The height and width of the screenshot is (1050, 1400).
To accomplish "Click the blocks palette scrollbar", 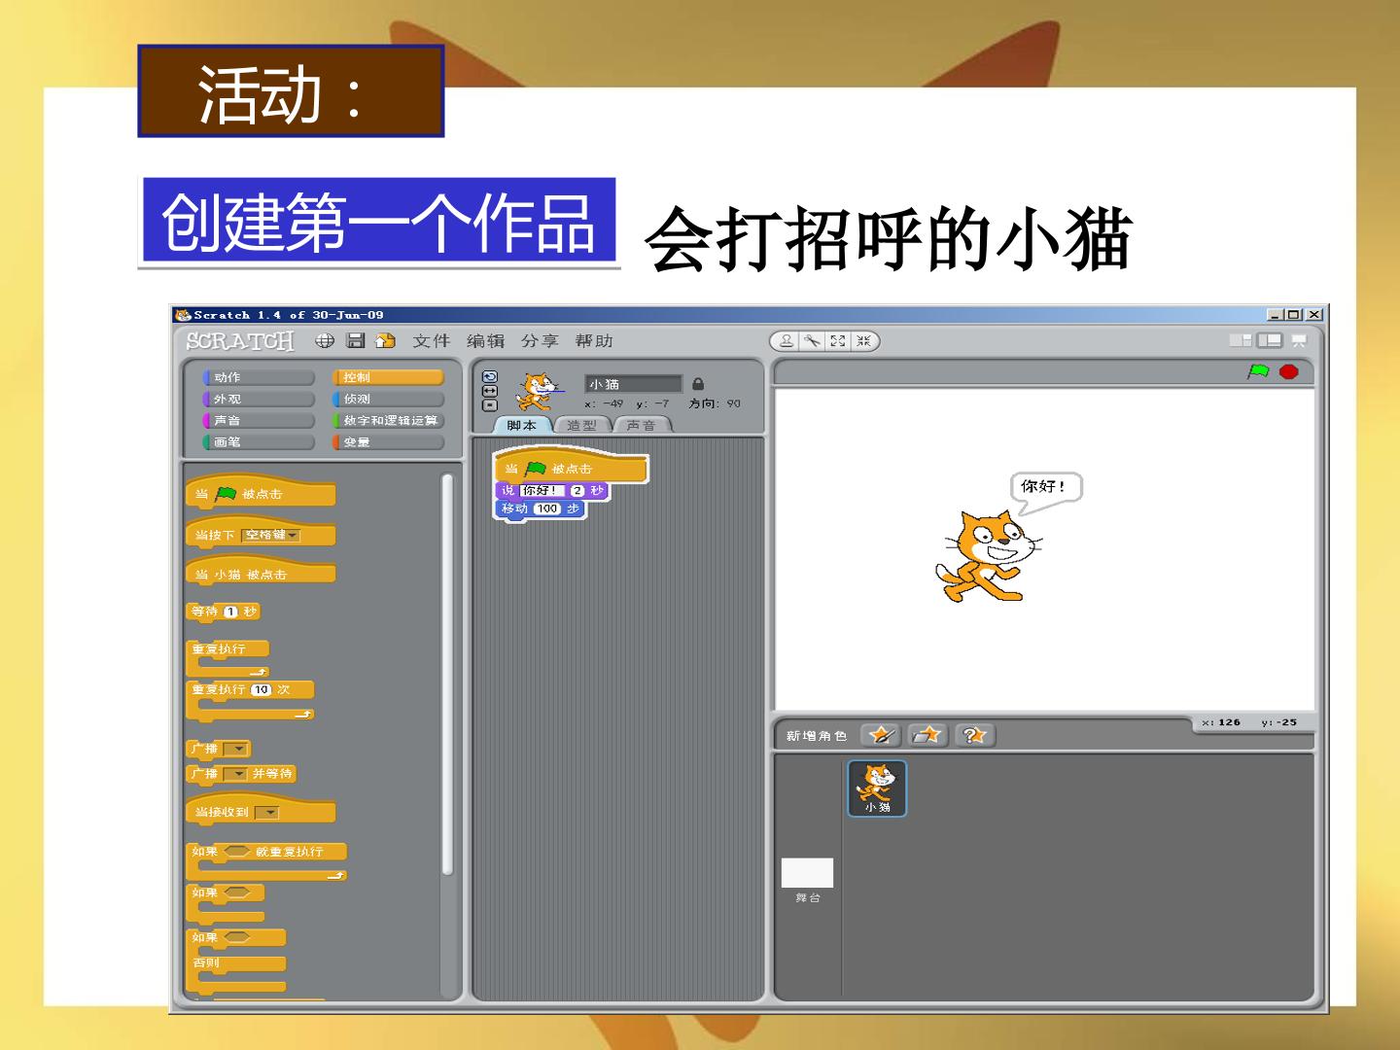I will [x=447, y=675].
